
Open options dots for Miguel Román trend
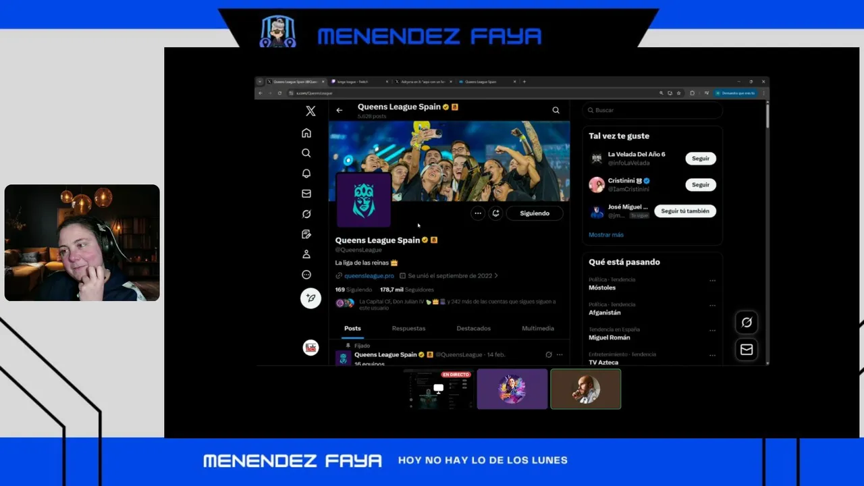(712, 331)
